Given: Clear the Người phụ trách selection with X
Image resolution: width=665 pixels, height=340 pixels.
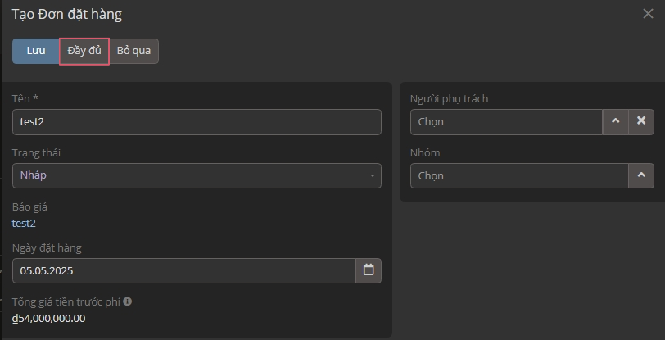Looking at the screenshot, I should coord(641,121).
